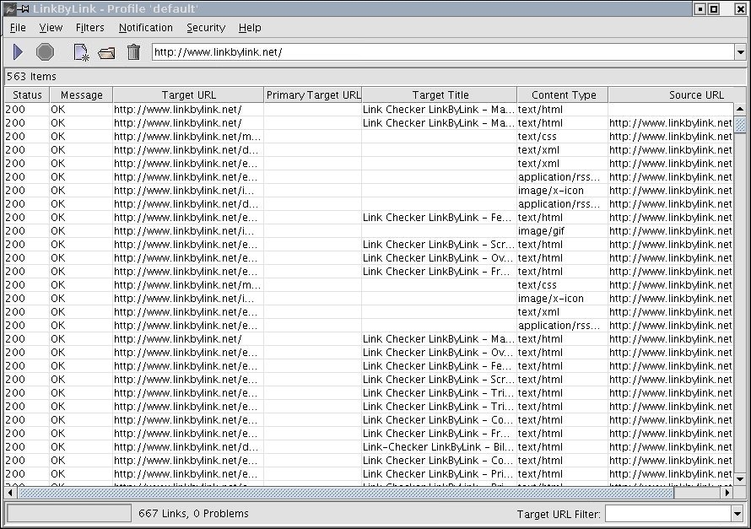Open the Notification menu

tap(146, 28)
